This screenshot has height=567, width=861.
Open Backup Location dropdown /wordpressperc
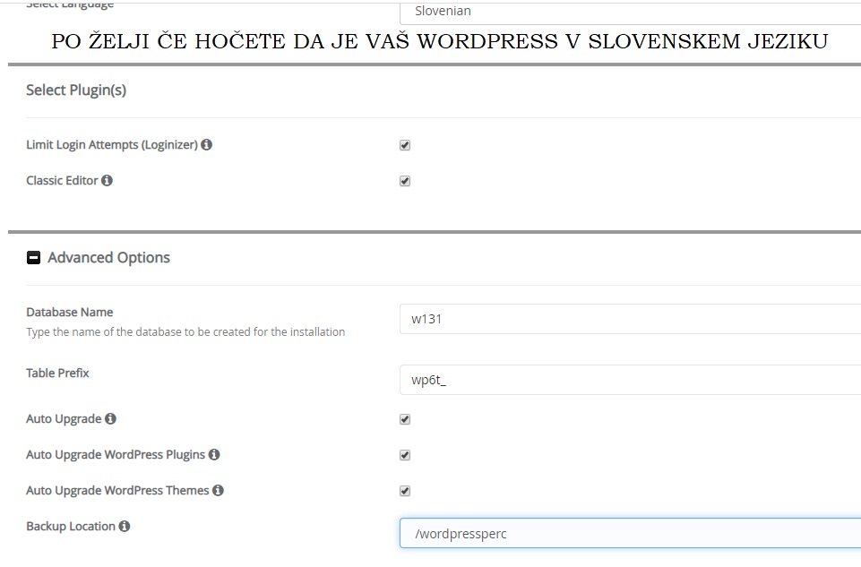click(630, 533)
